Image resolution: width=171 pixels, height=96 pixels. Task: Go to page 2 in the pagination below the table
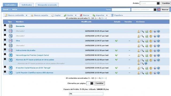pos(102,78)
